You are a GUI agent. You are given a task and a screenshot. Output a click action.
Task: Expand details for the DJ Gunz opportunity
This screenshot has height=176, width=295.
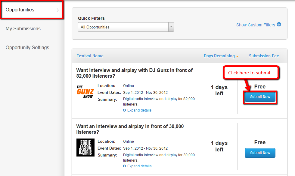139,110
